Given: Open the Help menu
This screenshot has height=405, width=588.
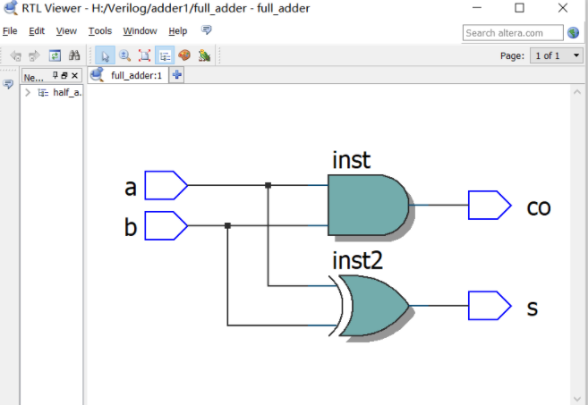Looking at the screenshot, I should click(x=178, y=30).
